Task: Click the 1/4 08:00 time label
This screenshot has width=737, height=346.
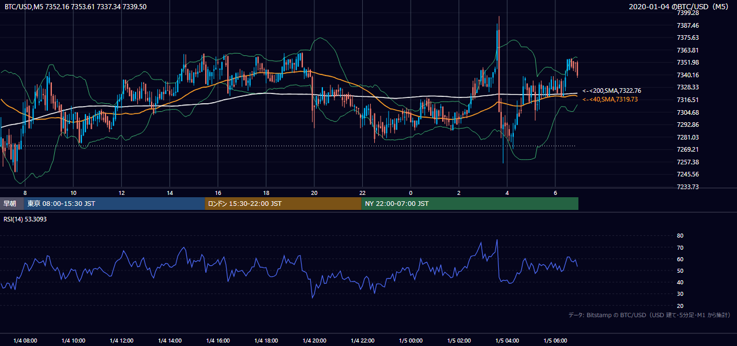Action: [25, 341]
